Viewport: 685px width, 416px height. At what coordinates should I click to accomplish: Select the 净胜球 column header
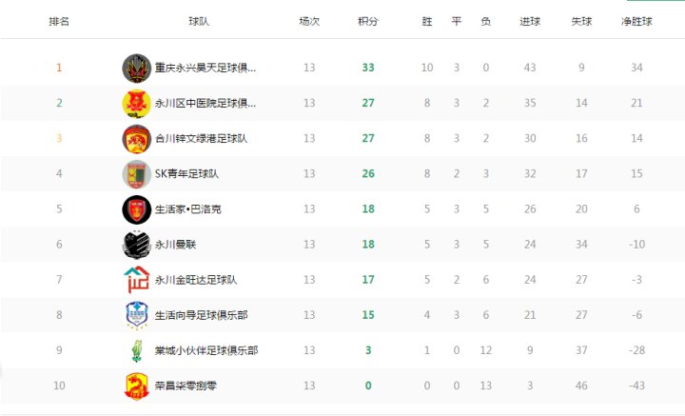click(636, 21)
